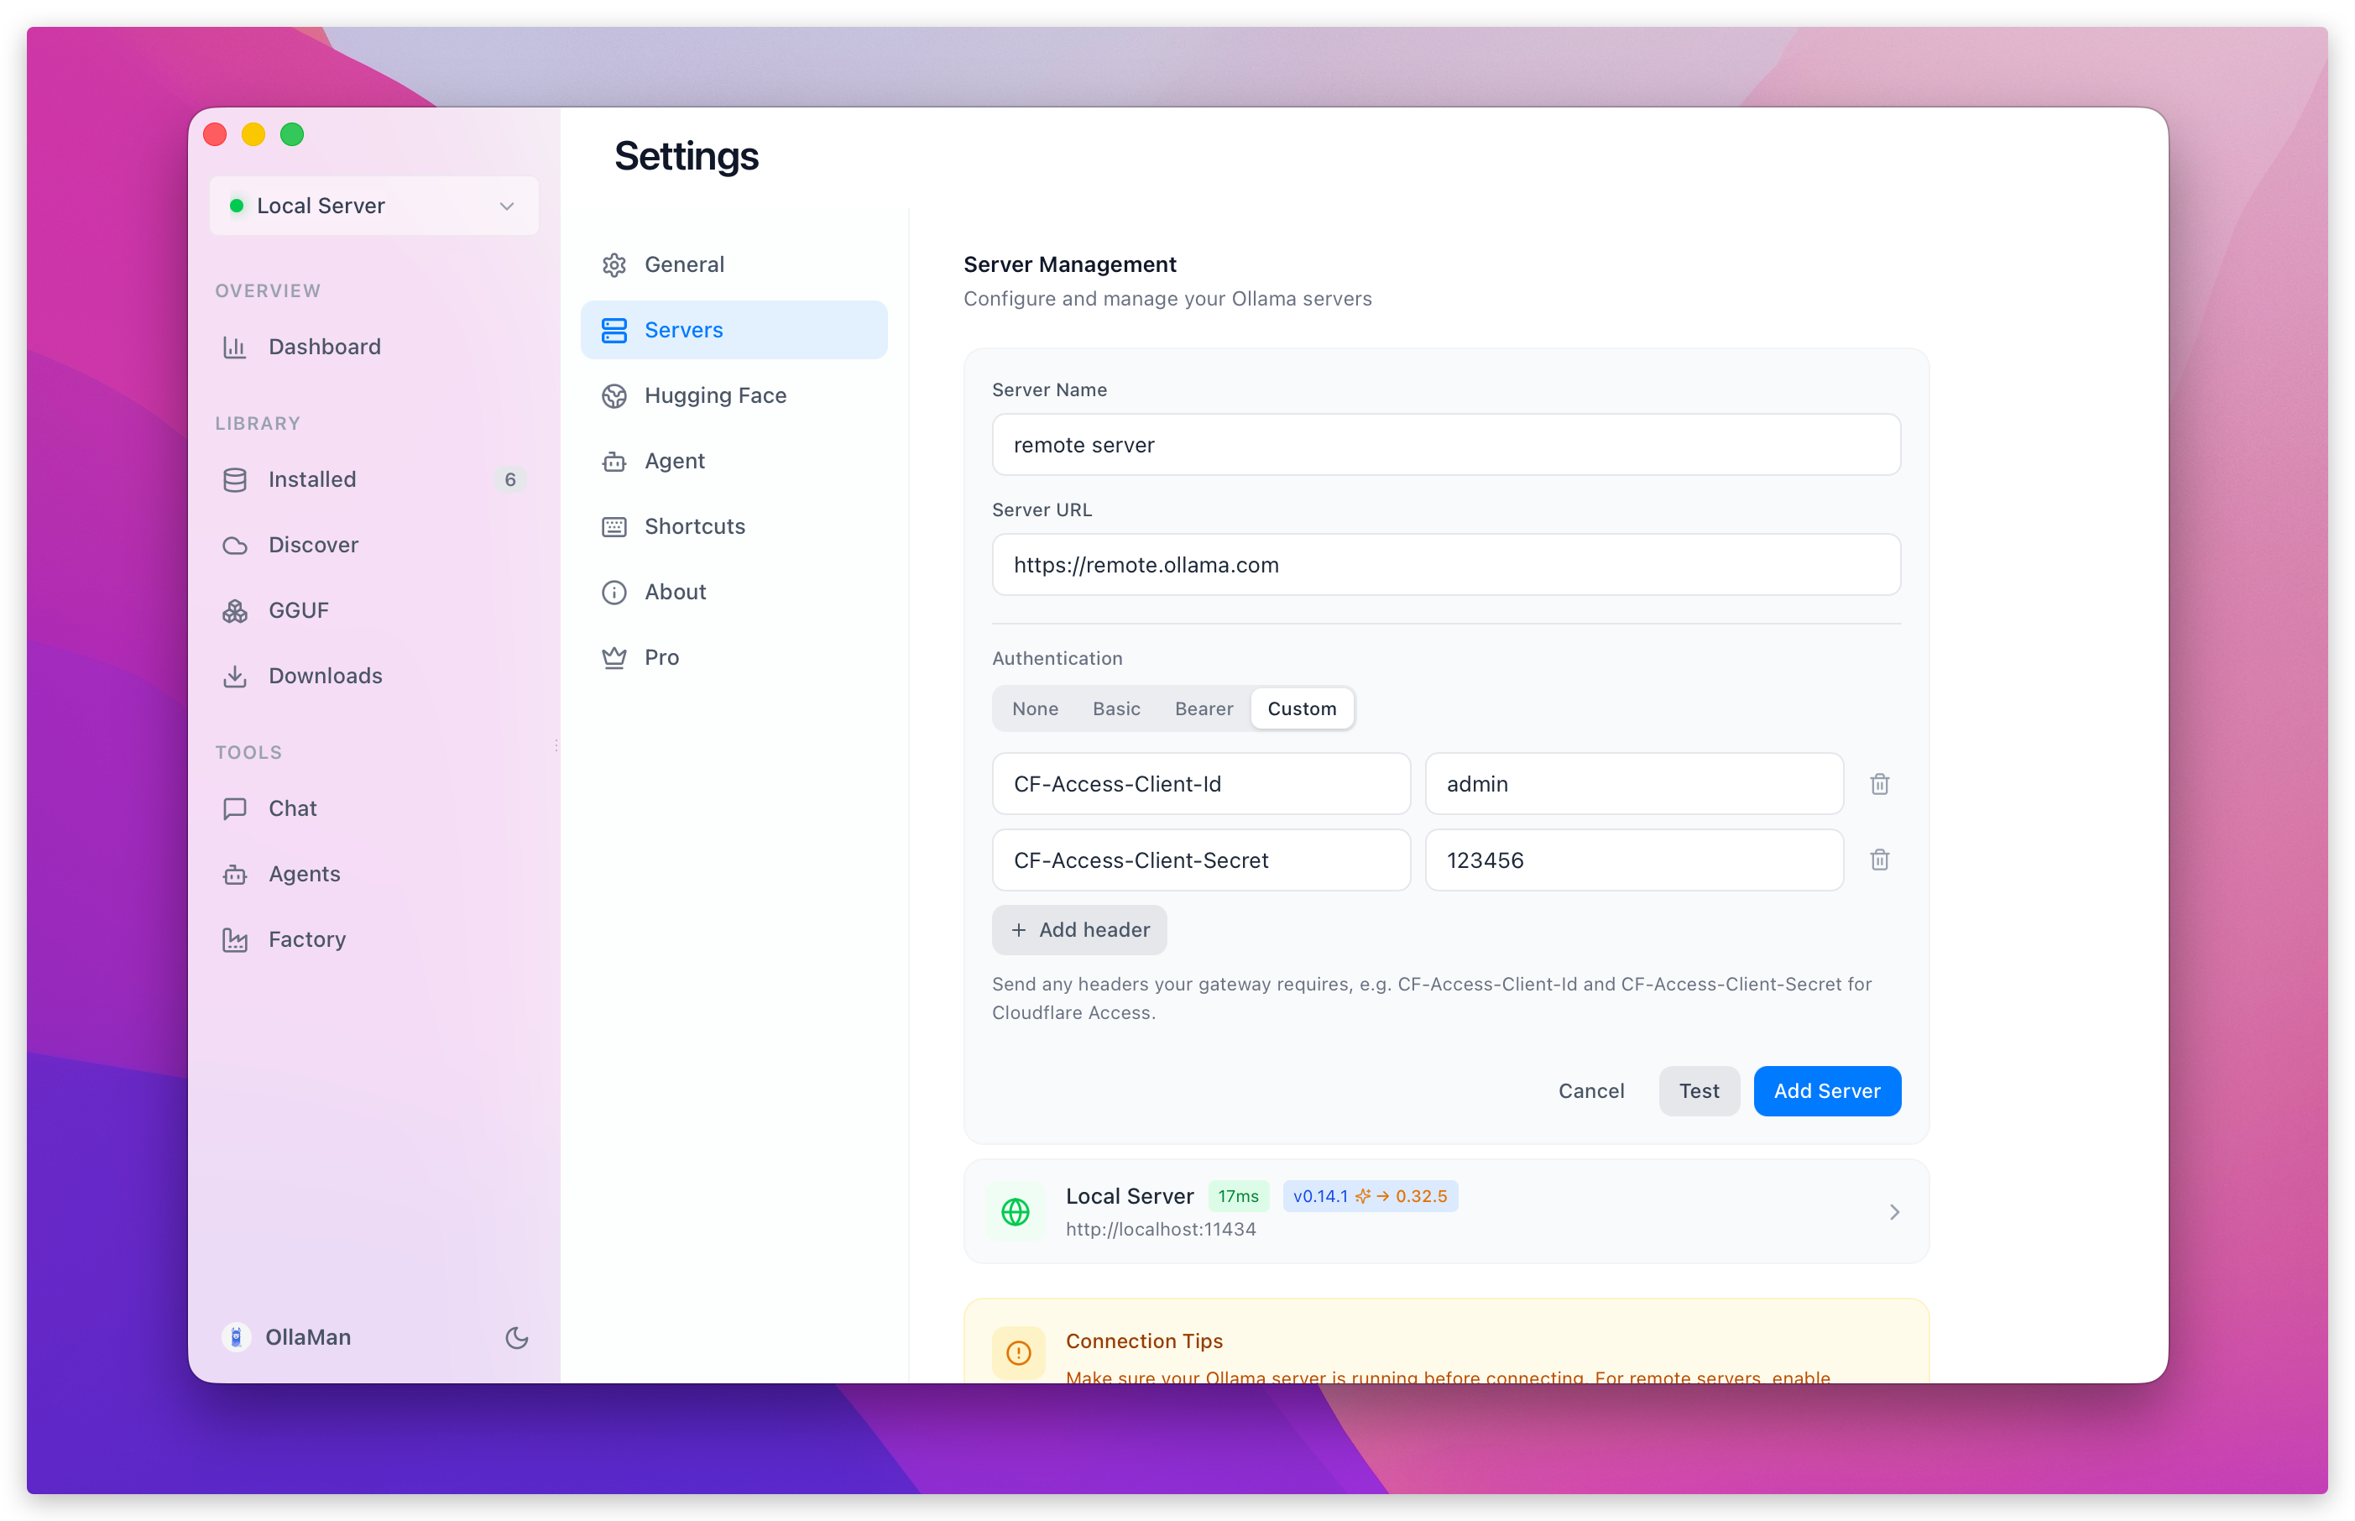The height and width of the screenshot is (1521, 2355).
Task: Open the Chat tool
Action: [x=373, y=808]
